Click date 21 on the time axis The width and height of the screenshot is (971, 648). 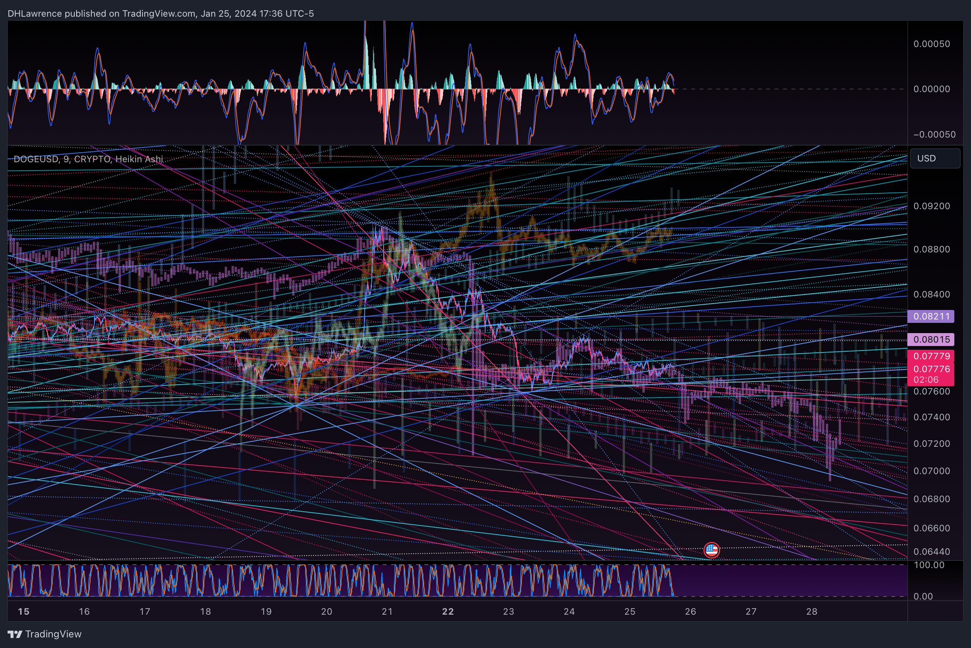point(387,612)
